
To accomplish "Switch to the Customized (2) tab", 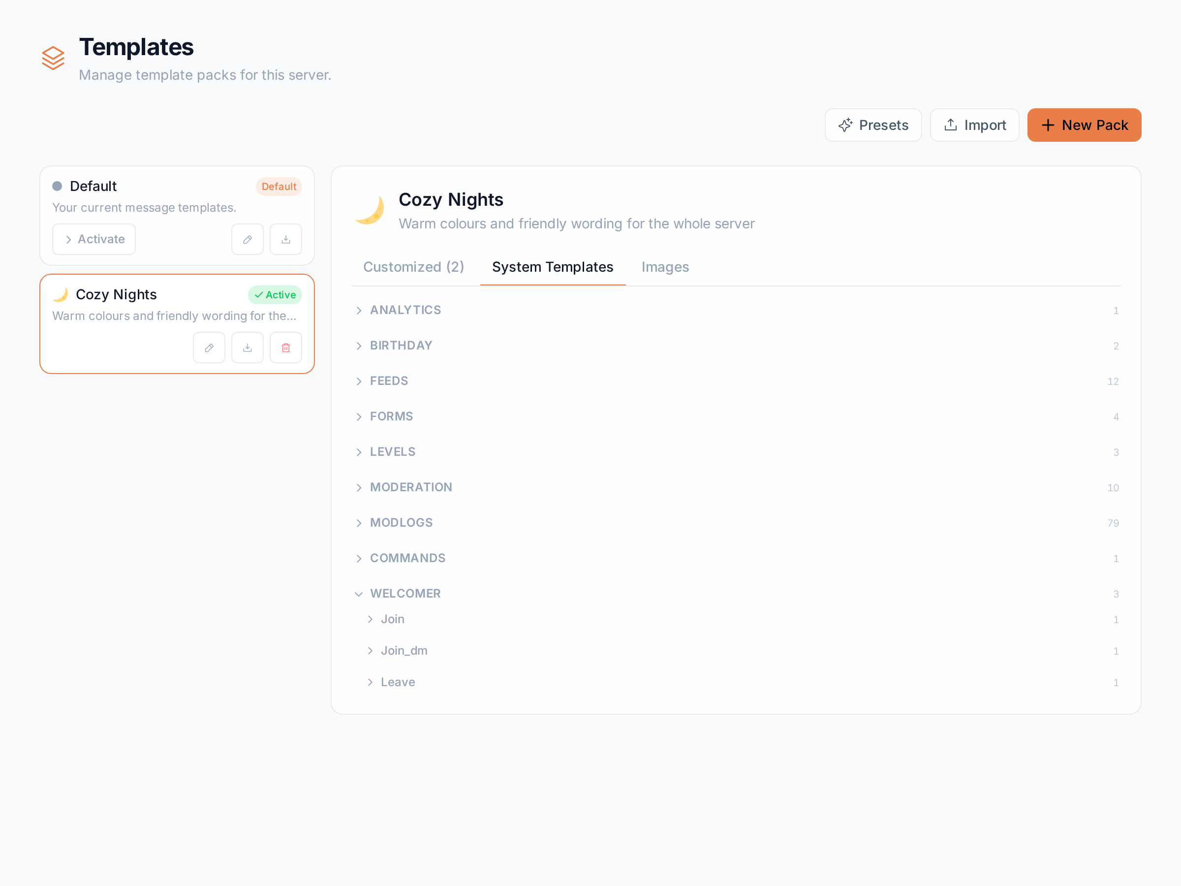I will [x=413, y=267].
